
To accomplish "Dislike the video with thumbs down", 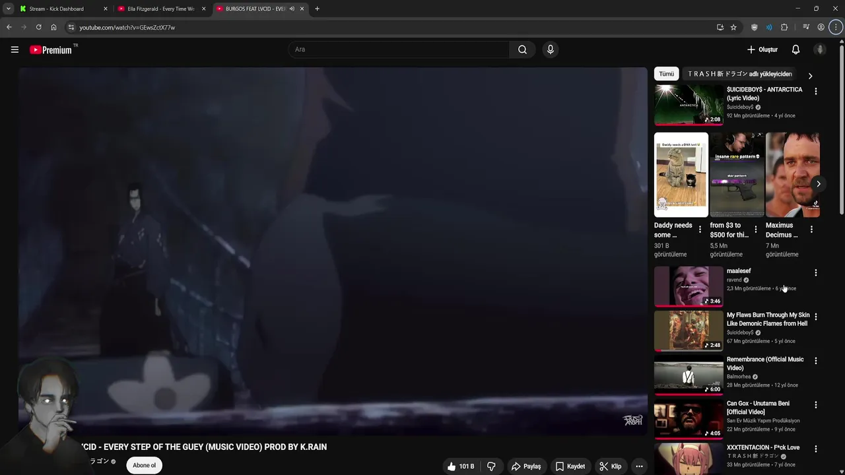I will pyautogui.click(x=491, y=466).
